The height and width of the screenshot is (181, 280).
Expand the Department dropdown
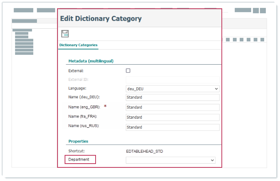[x=170, y=160]
